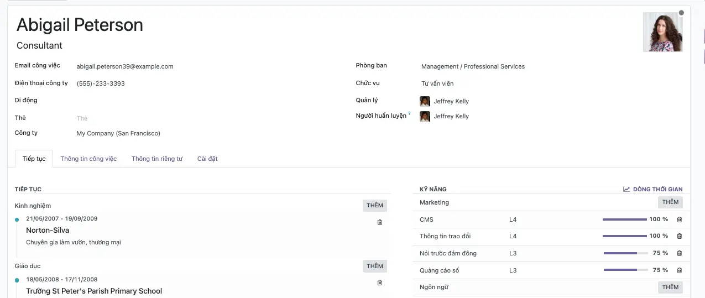Delete the Nói trước đám đông skill
This screenshot has height=298, width=705.
680,253
